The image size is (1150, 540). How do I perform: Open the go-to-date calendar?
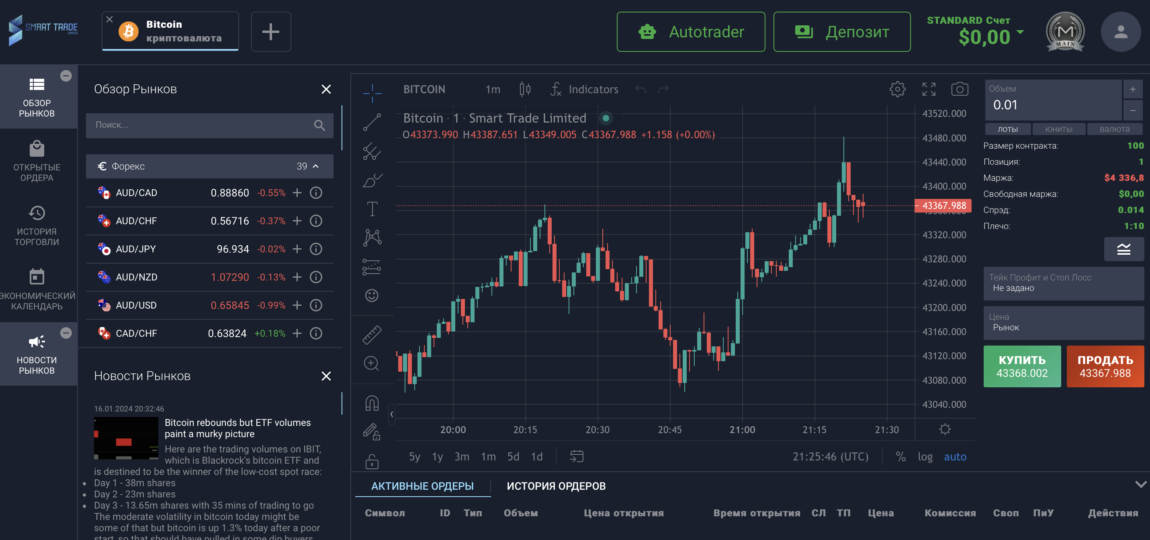tap(576, 456)
